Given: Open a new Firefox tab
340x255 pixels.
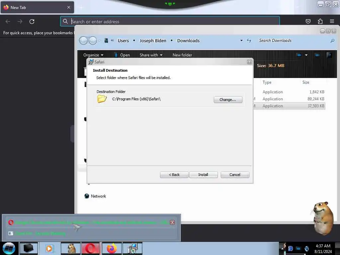Looking at the screenshot, I should 81,8.
